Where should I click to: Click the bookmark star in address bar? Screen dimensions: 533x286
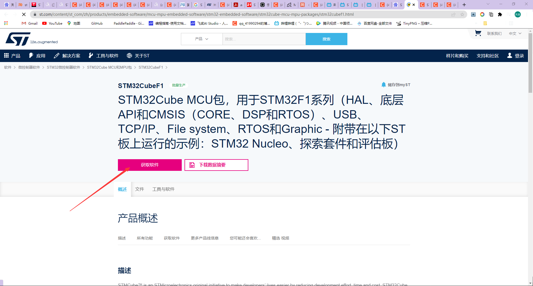(462, 14)
